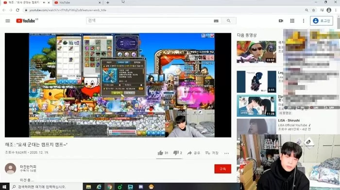Subscribe with the red 구독 button
The width and height of the screenshot is (340, 190).
click(x=222, y=169)
